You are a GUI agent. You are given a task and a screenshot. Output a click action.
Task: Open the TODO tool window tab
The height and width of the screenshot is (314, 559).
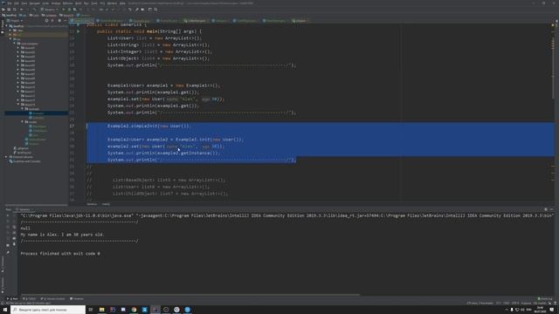[x=29, y=298]
